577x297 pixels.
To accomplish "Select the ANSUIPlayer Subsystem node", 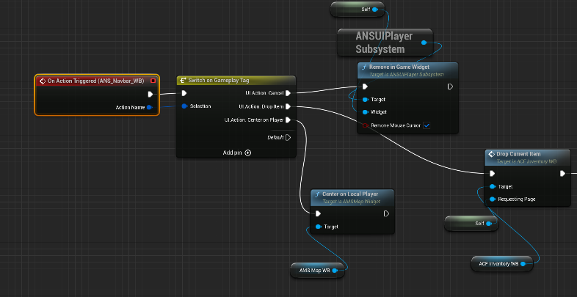I will (380, 43).
